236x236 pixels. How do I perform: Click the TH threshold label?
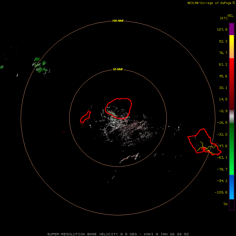(x=225, y=204)
